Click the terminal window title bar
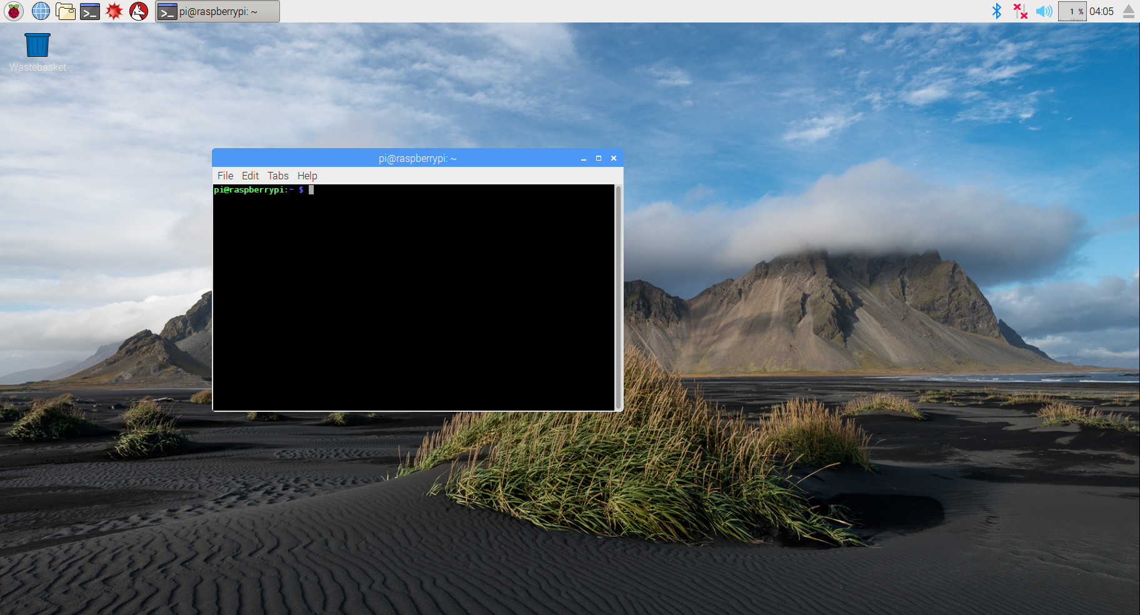This screenshot has width=1140, height=615. [x=416, y=158]
